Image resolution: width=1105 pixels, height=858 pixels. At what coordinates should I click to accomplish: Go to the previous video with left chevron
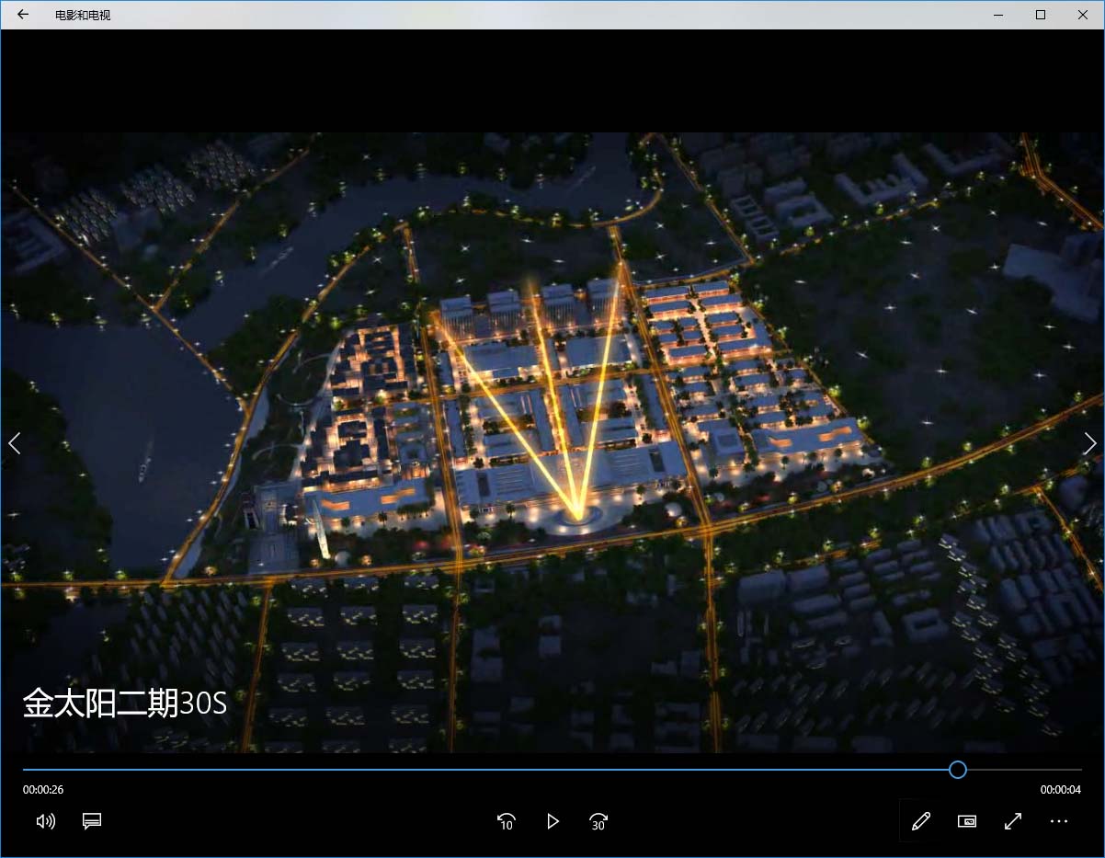point(15,443)
